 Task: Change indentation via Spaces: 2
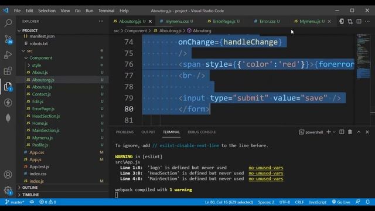pyautogui.click(x=266, y=202)
